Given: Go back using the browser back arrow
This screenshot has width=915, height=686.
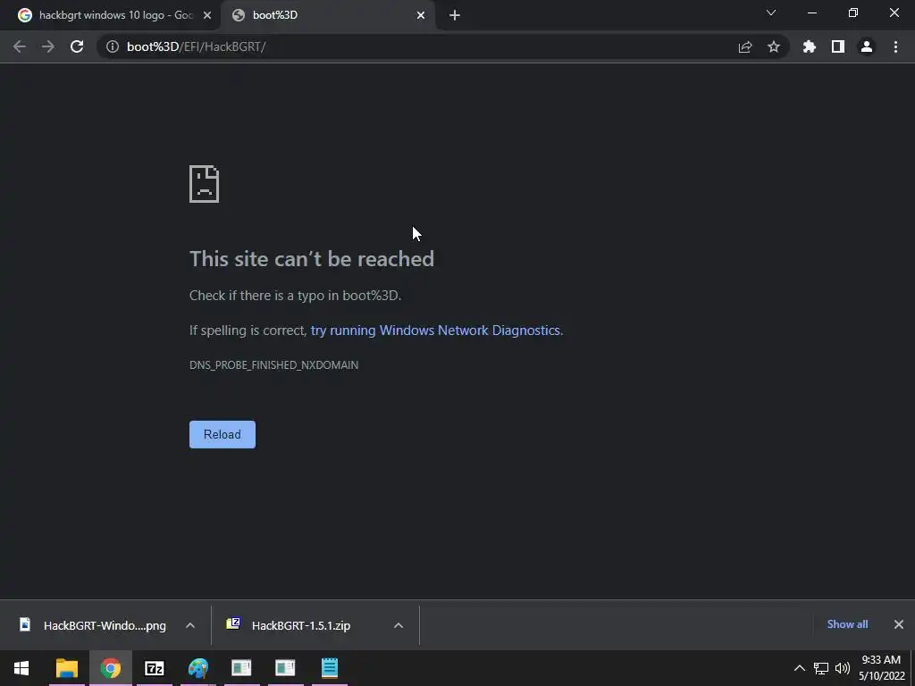Looking at the screenshot, I should (20, 46).
